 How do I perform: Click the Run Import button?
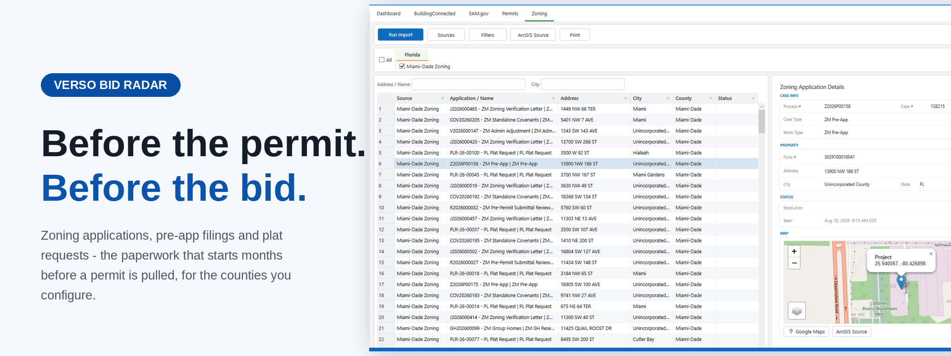(400, 35)
